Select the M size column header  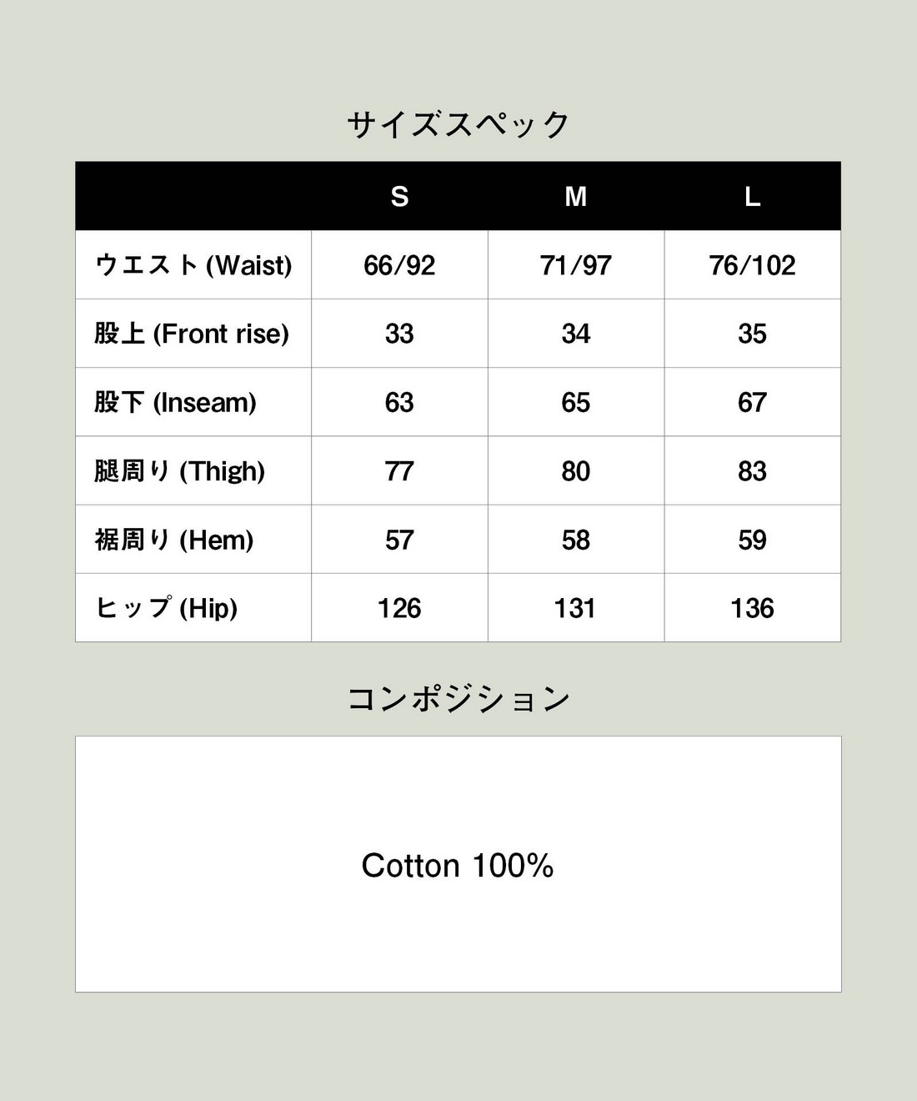coord(575,197)
